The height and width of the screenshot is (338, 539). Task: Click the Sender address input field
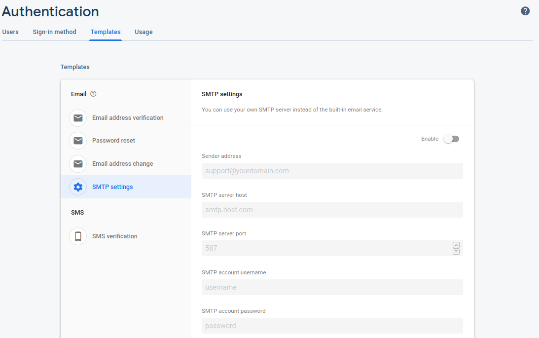[x=332, y=171]
